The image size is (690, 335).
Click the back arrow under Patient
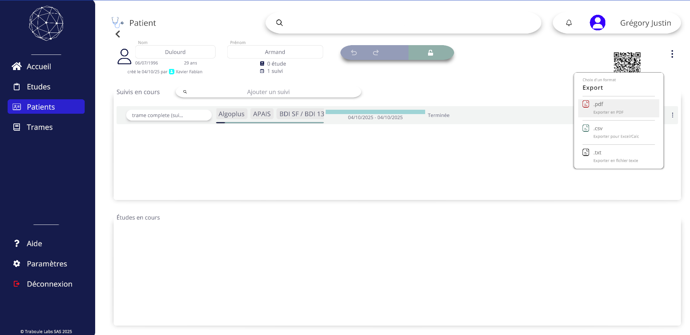pyautogui.click(x=118, y=34)
